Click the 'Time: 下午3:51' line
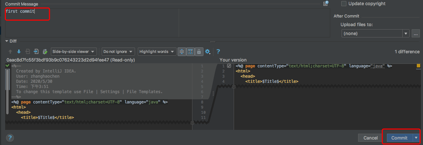This screenshot has height=145, width=423. point(34,87)
